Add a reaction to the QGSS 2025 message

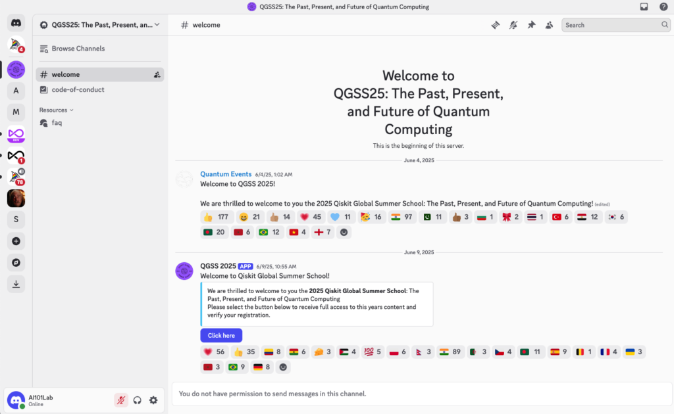(x=283, y=367)
